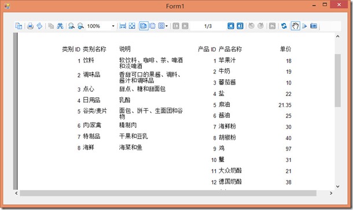Click the unit price '97'
This screenshot has height=210, width=353.
[x=288, y=149]
